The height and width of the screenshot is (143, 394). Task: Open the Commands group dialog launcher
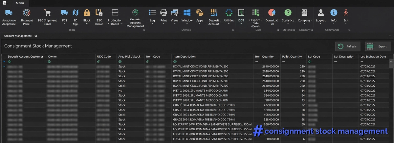[349, 30]
